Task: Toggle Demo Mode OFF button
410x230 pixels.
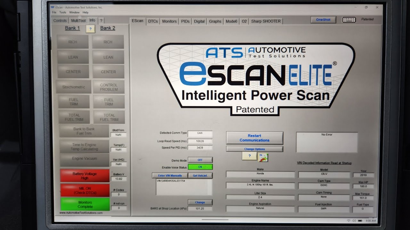Action: pyautogui.click(x=200, y=160)
